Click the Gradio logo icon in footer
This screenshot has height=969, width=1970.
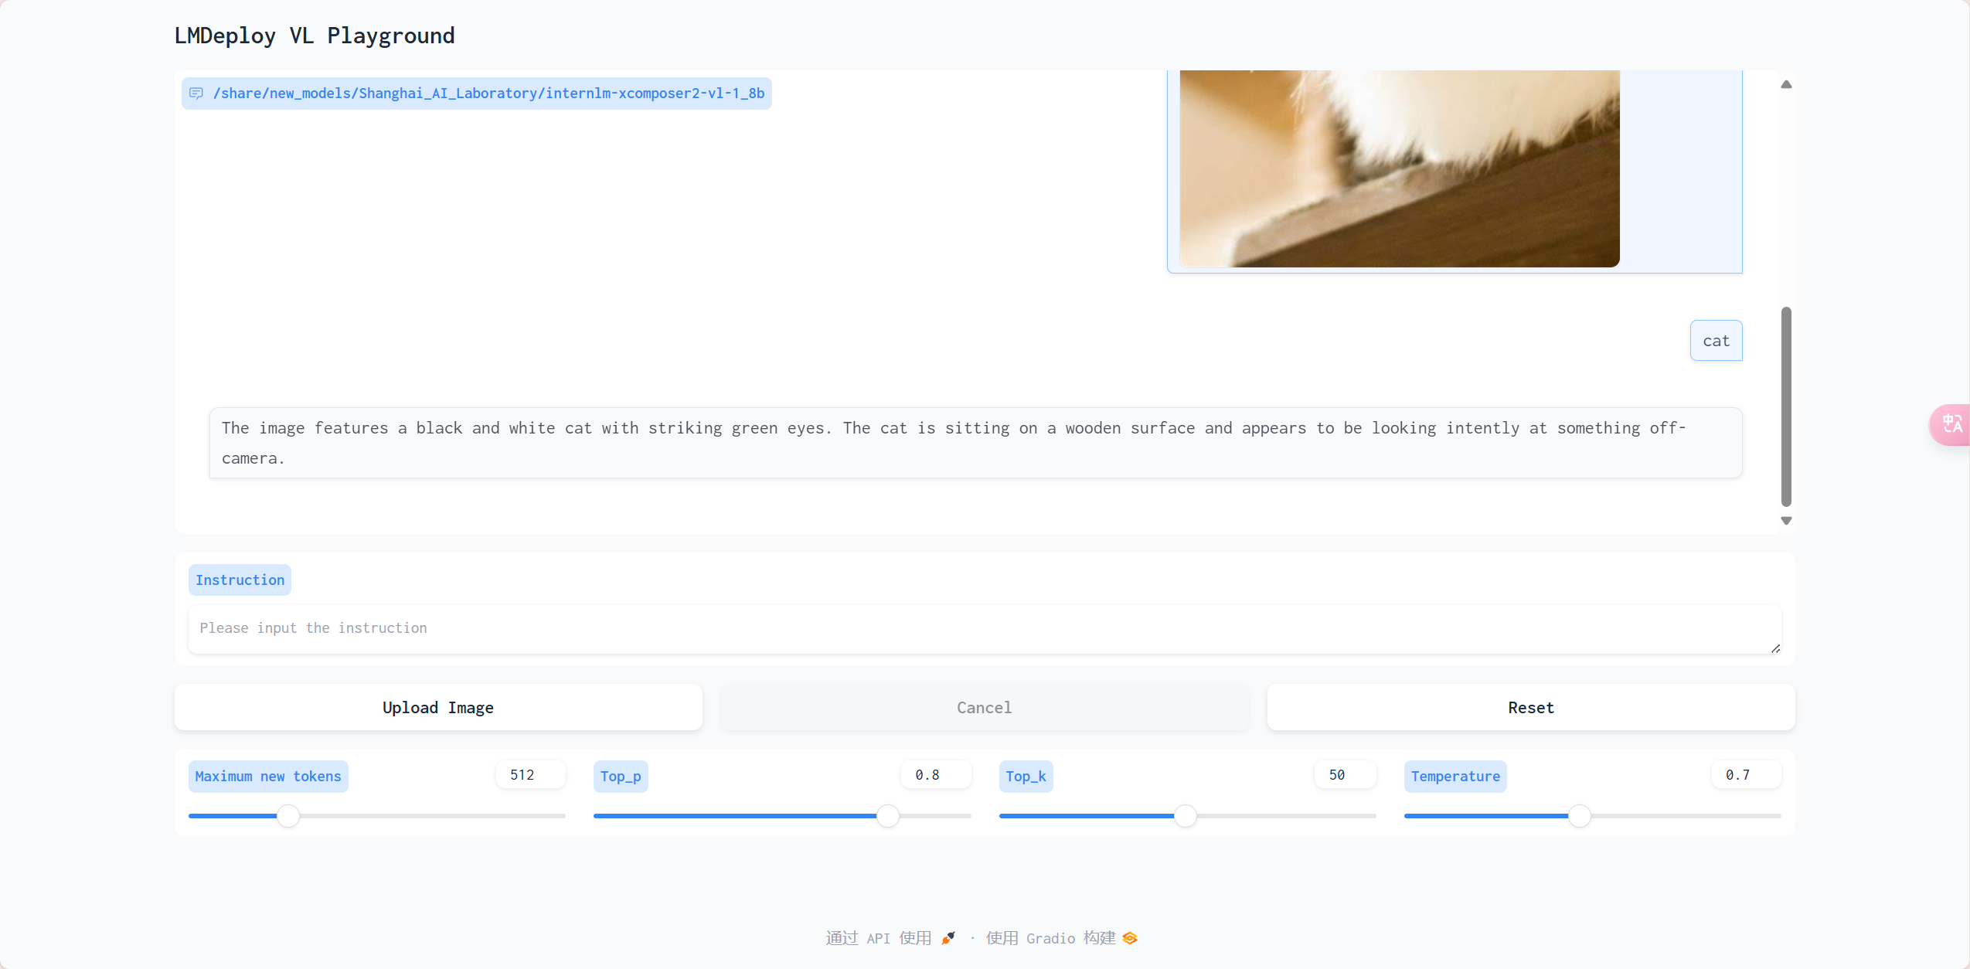tap(1130, 938)
